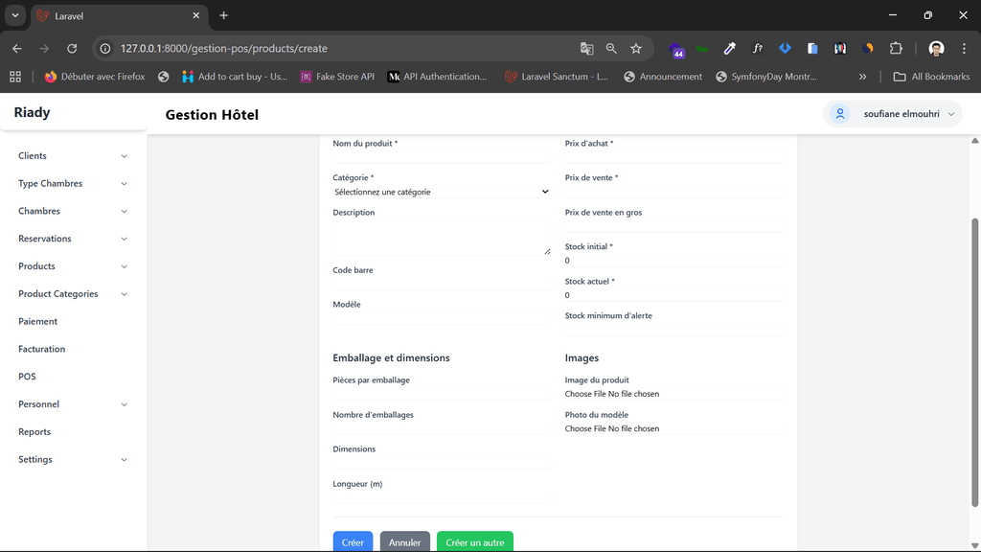Expand the Settings menu chevron
Image resolution: width=981 pixels, height=552 pixels.
pos(124,460)
